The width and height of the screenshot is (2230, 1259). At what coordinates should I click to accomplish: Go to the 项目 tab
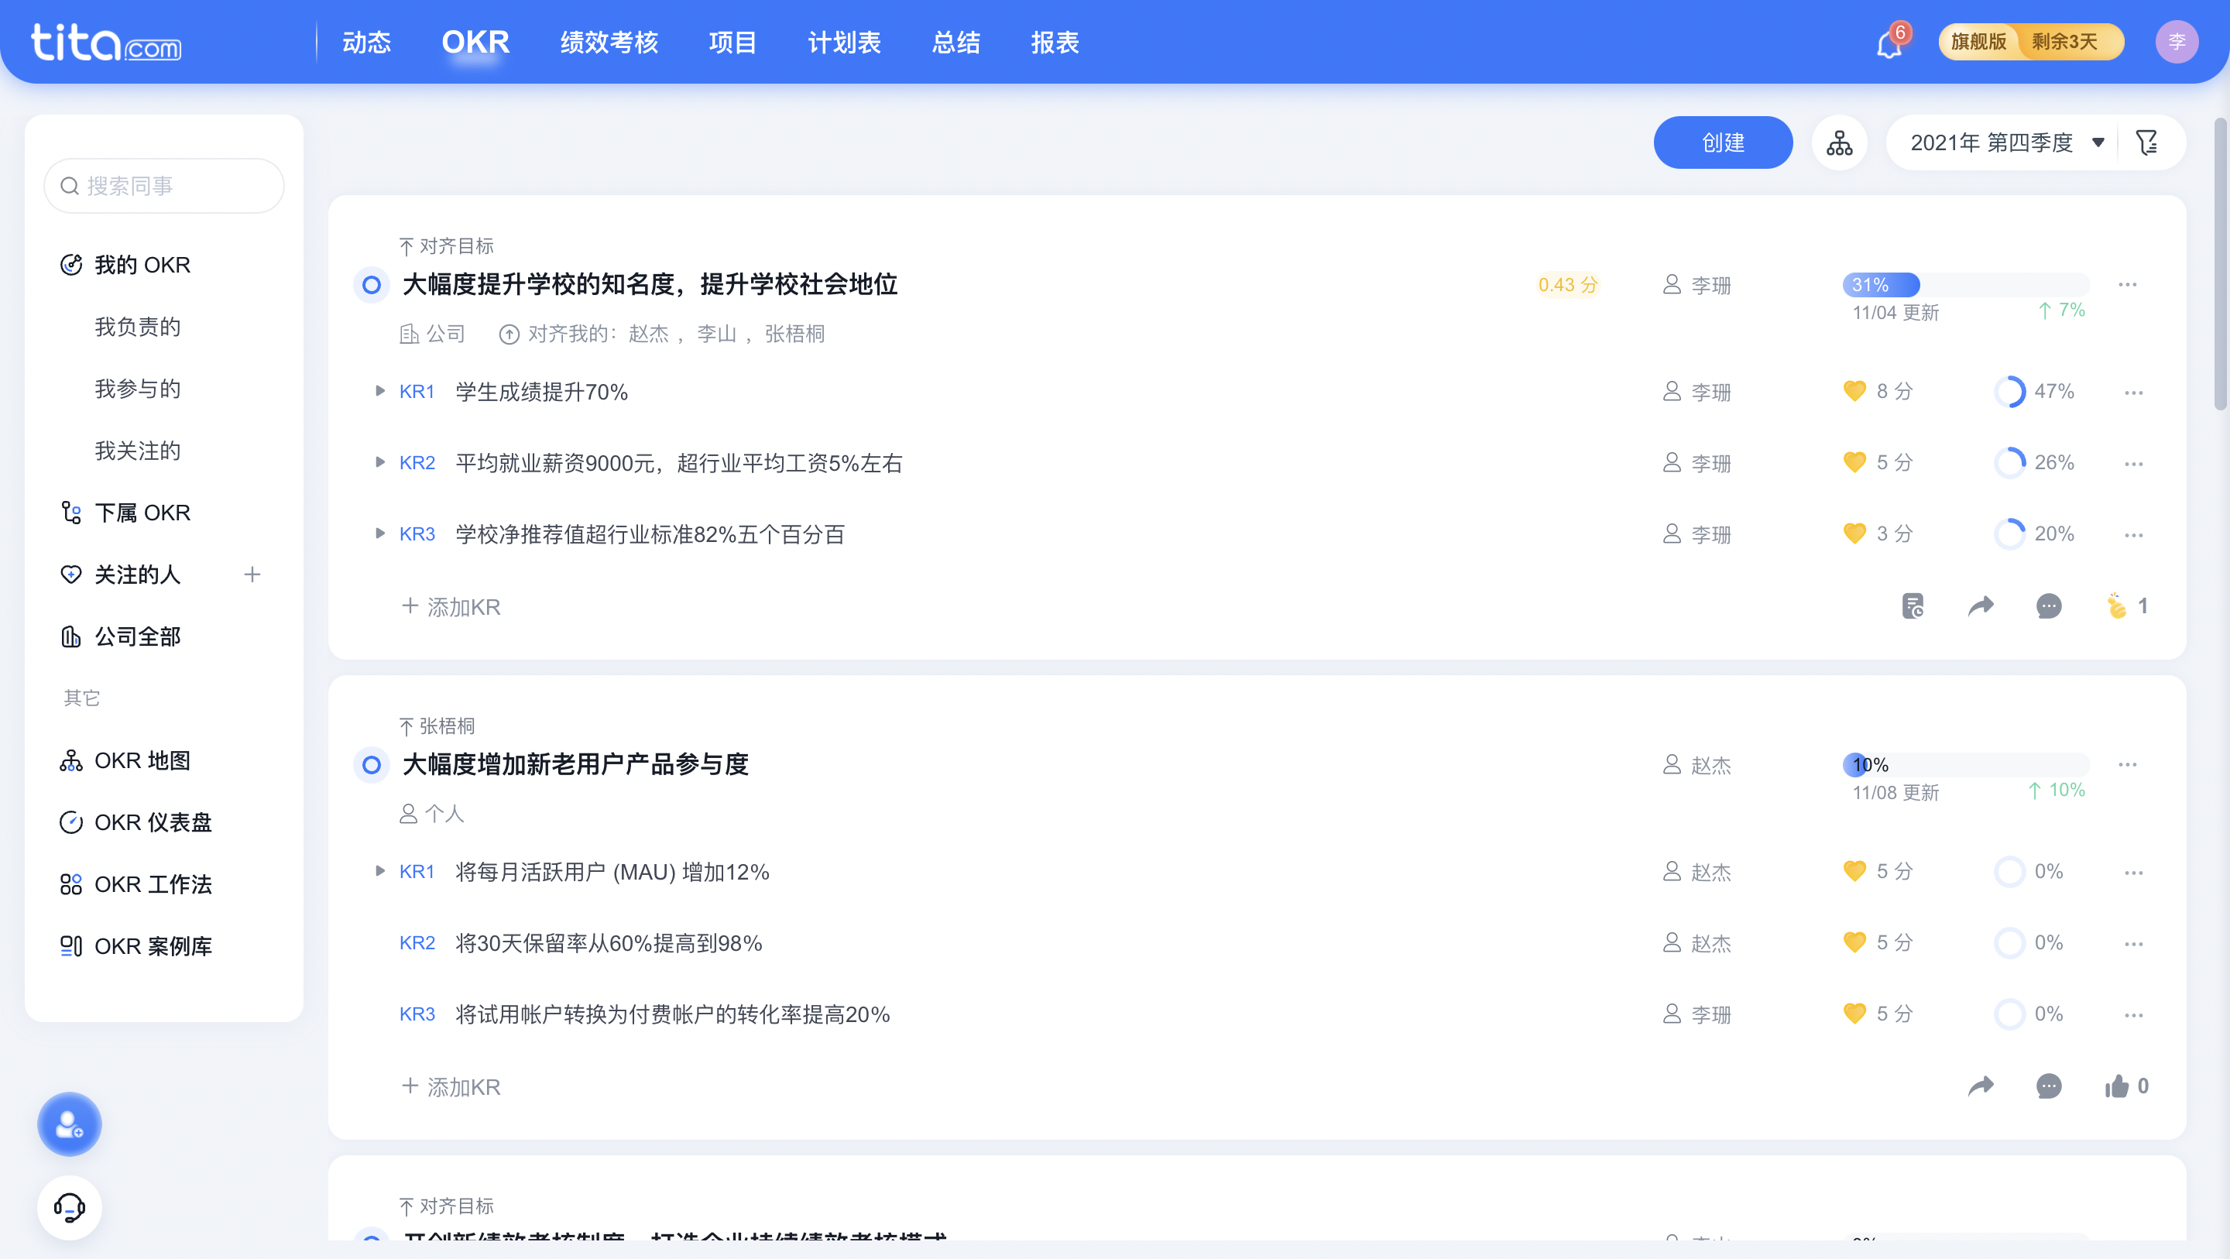click(x=732, y=42)
